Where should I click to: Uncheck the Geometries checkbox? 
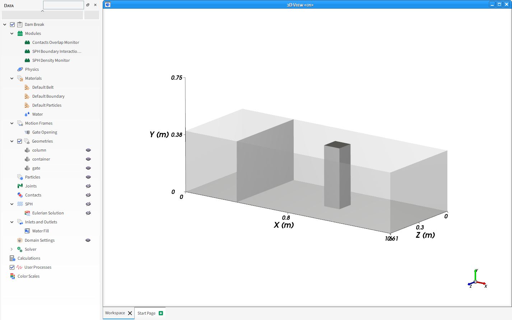[x=20, y=141]
